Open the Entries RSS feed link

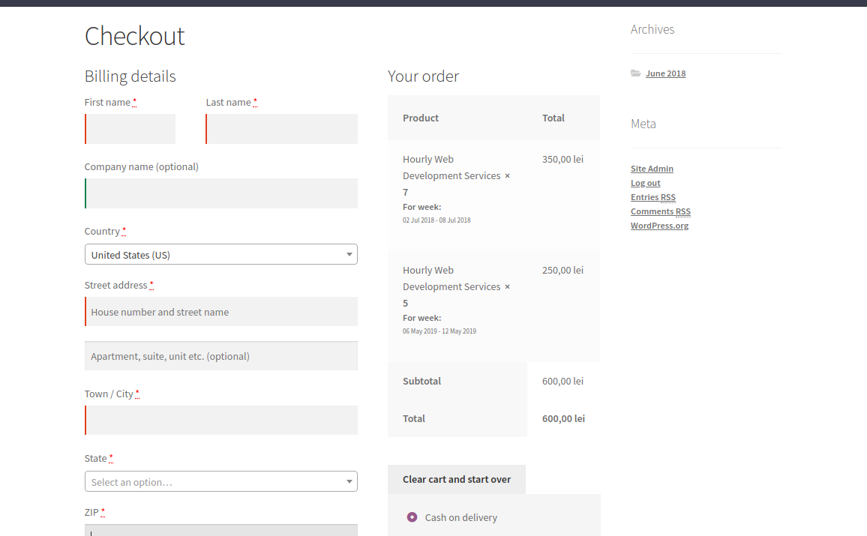(652, 197)
